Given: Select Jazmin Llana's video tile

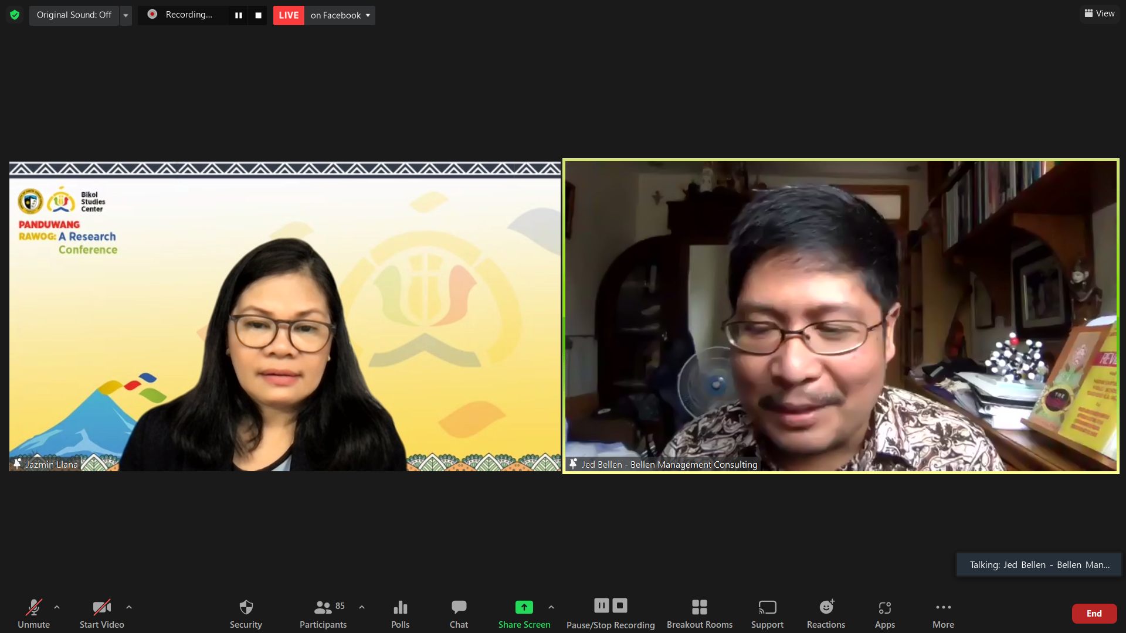Looking at the screenshot, I should pos(285,316).
